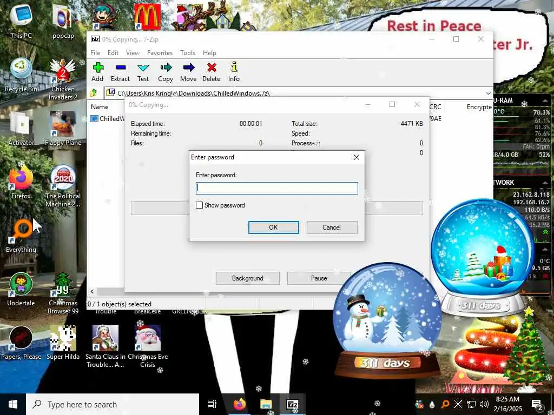Select the Christmas Browser 99 icon
Image resolution: width=554 pixels, height=415 pixels.
[x=63, y=293]
